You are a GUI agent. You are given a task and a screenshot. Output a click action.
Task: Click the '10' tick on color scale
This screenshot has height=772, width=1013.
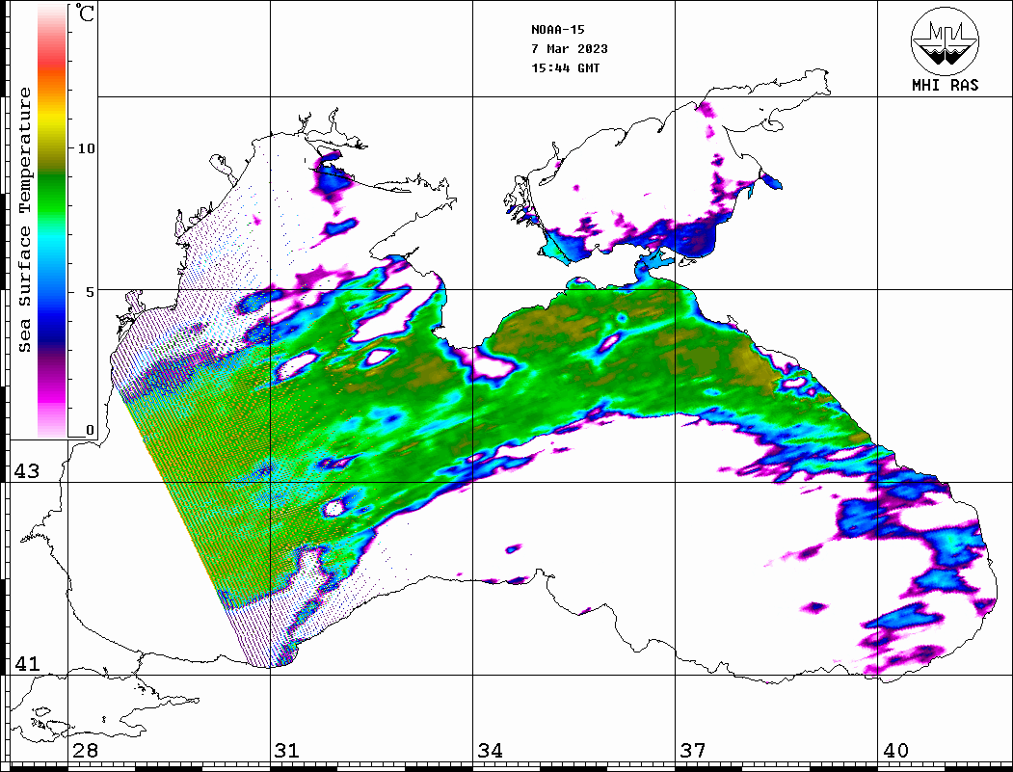[86, 148]
